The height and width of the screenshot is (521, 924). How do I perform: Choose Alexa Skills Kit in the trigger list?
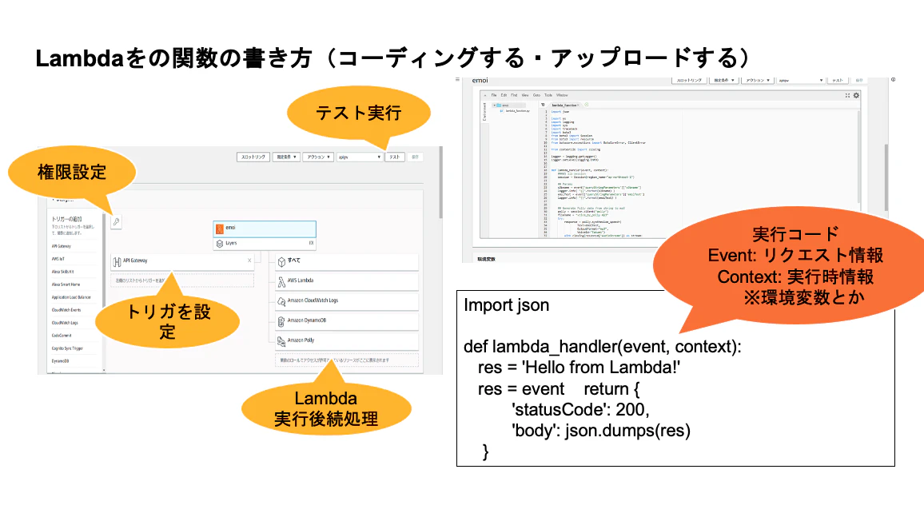62,272
